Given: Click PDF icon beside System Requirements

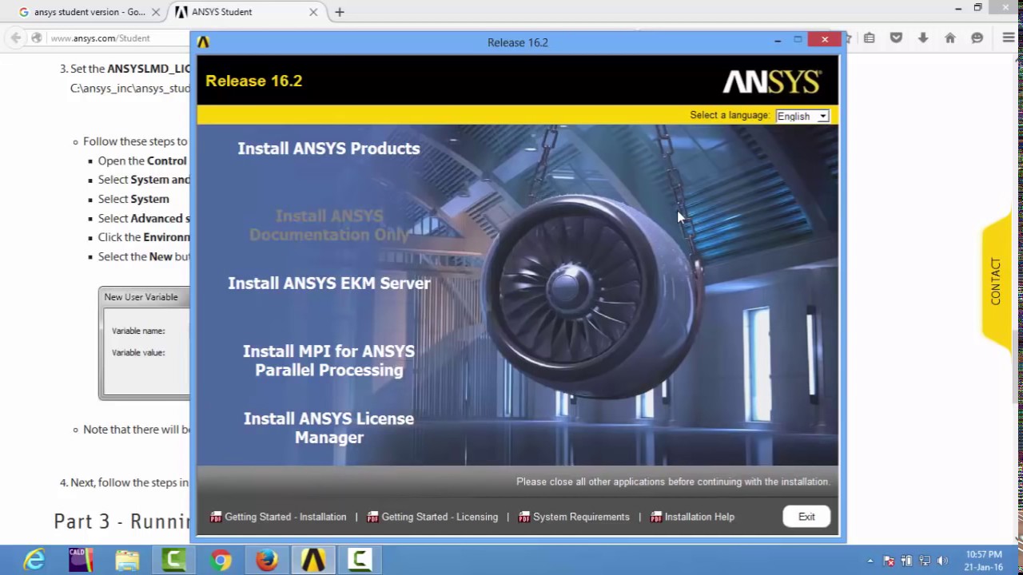Looking at the screenshot, I should pos(524,517).
